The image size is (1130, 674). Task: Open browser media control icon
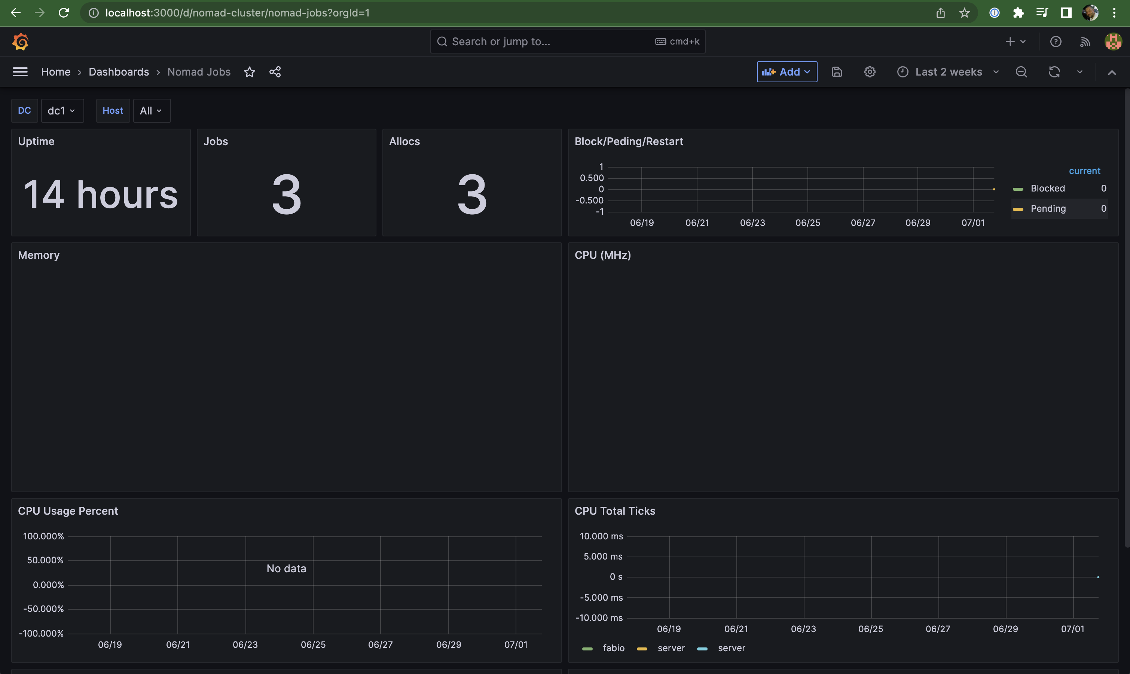click(1042, 13)
